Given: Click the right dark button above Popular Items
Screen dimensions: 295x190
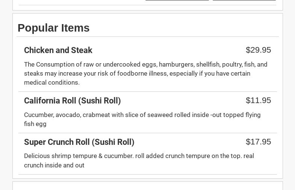Looking at the screenshot, I should tap(244, 0).
